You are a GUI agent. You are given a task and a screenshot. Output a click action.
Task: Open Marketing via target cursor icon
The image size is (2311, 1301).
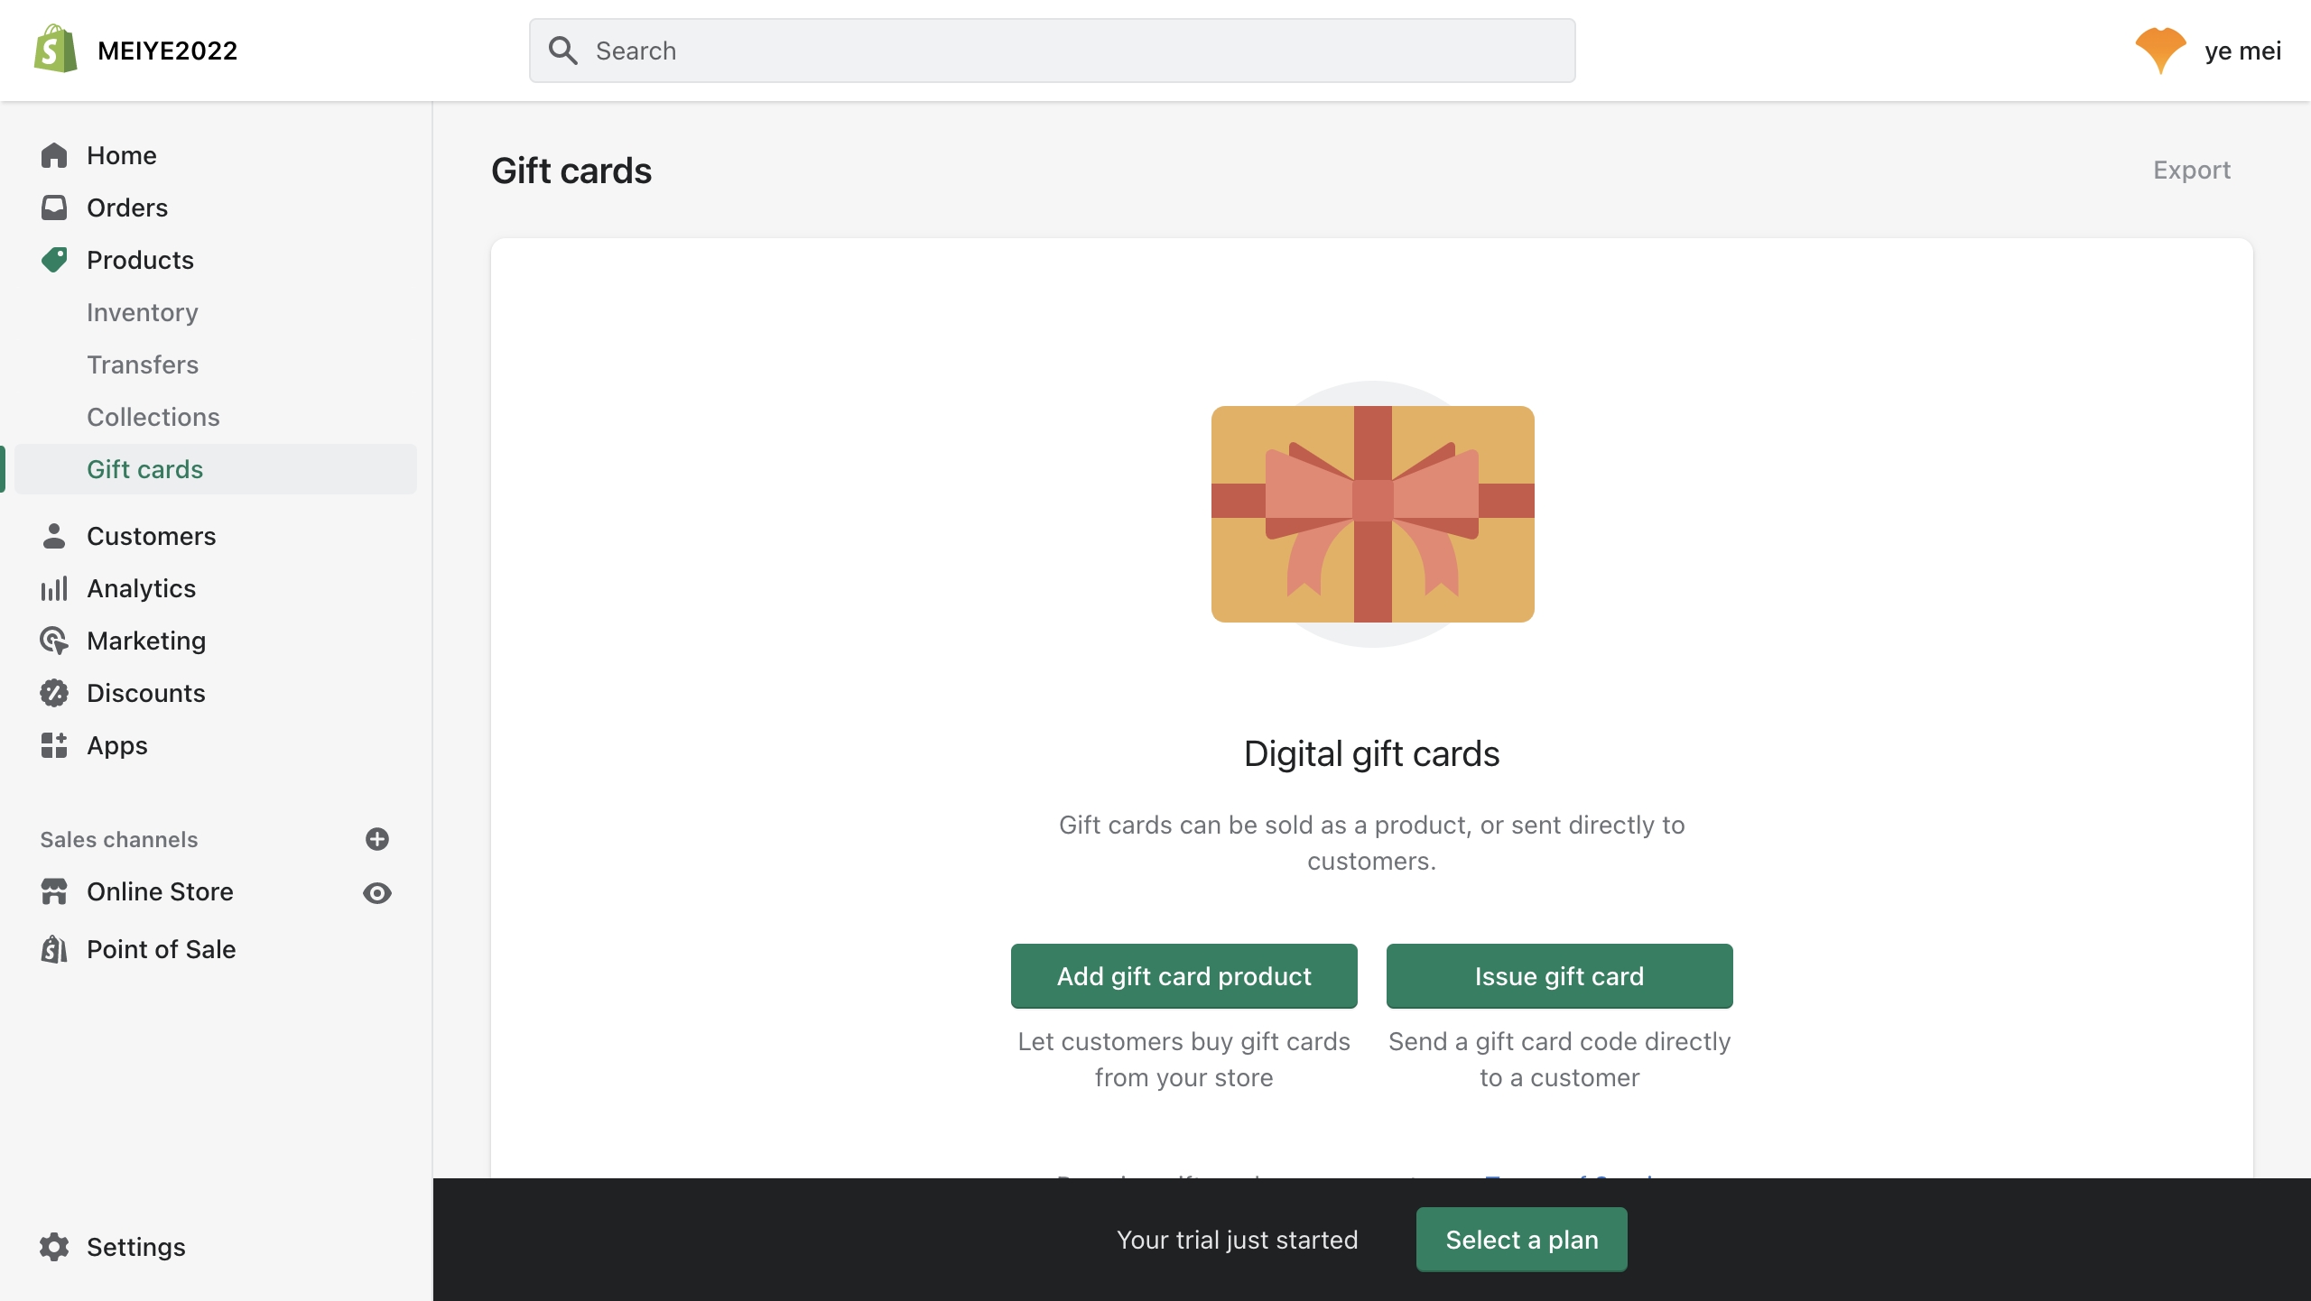54,641
